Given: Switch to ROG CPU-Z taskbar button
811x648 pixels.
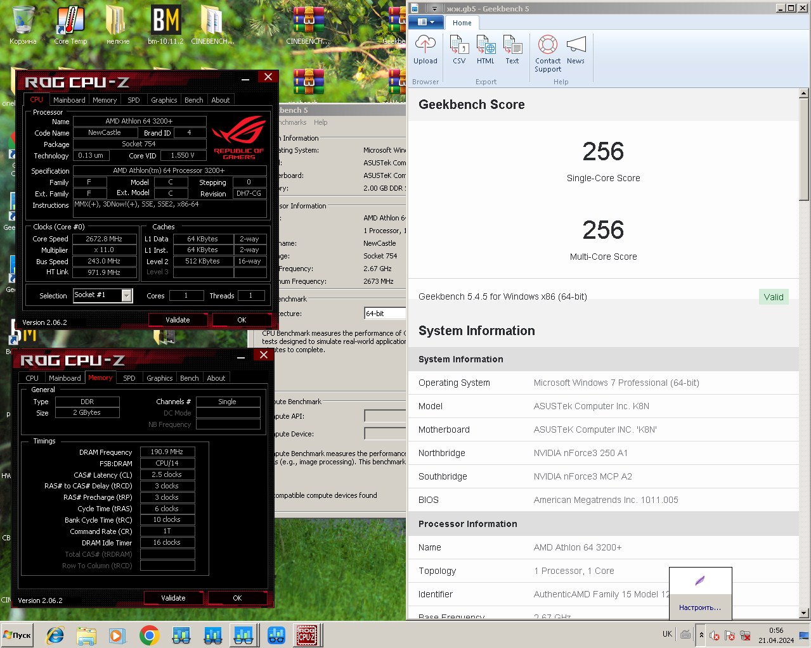Looking at the screenshot, I should [307, 635].
